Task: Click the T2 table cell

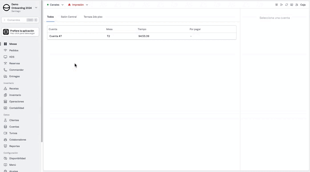Action: pos(108,36)
